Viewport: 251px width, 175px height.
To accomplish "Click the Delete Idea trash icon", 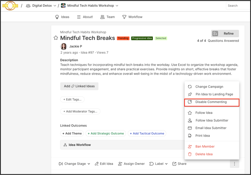I will coord(190,154).
